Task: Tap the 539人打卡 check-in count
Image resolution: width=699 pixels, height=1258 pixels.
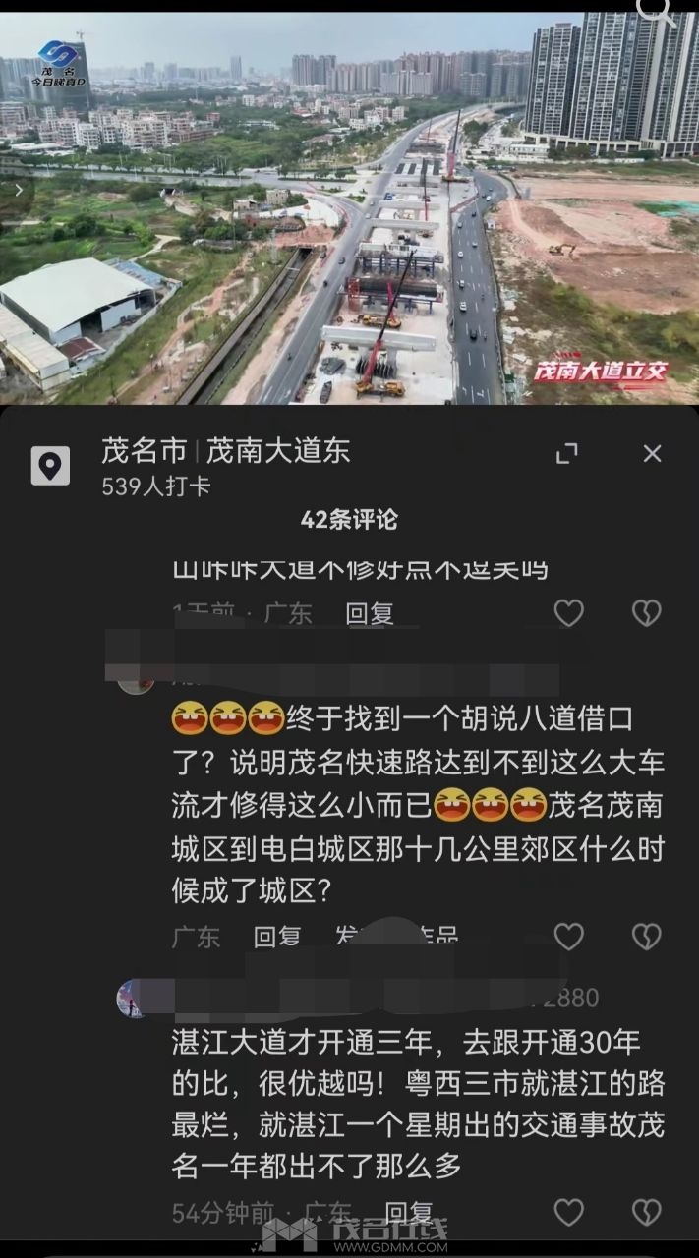Action: pyautogui.click(x=156, y=486)
